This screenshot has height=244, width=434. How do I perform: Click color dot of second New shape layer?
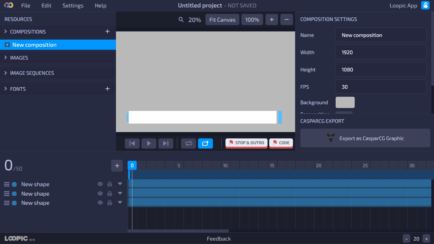tap(14, 194)
